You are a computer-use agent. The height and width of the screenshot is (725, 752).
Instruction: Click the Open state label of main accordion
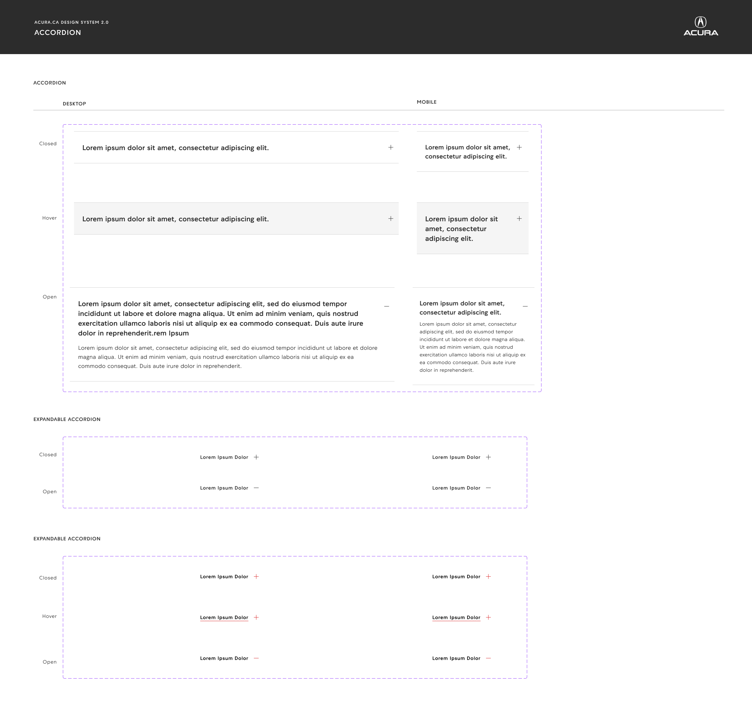click(50, 297)
